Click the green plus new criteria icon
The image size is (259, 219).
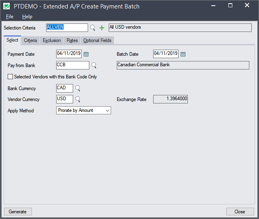(x=101, y=28)
